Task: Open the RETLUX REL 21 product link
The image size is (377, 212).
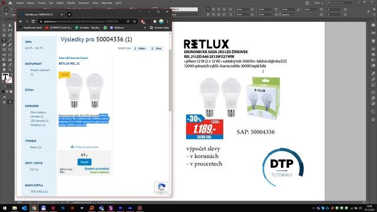Action: (70, 64)
